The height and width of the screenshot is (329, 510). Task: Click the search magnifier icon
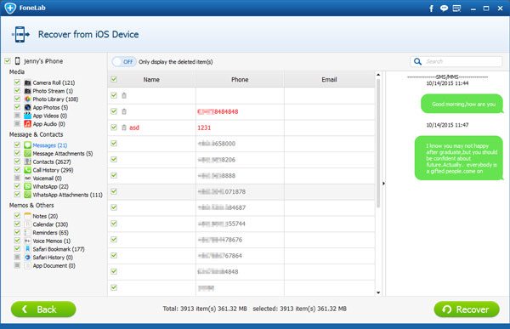point(417,61)
